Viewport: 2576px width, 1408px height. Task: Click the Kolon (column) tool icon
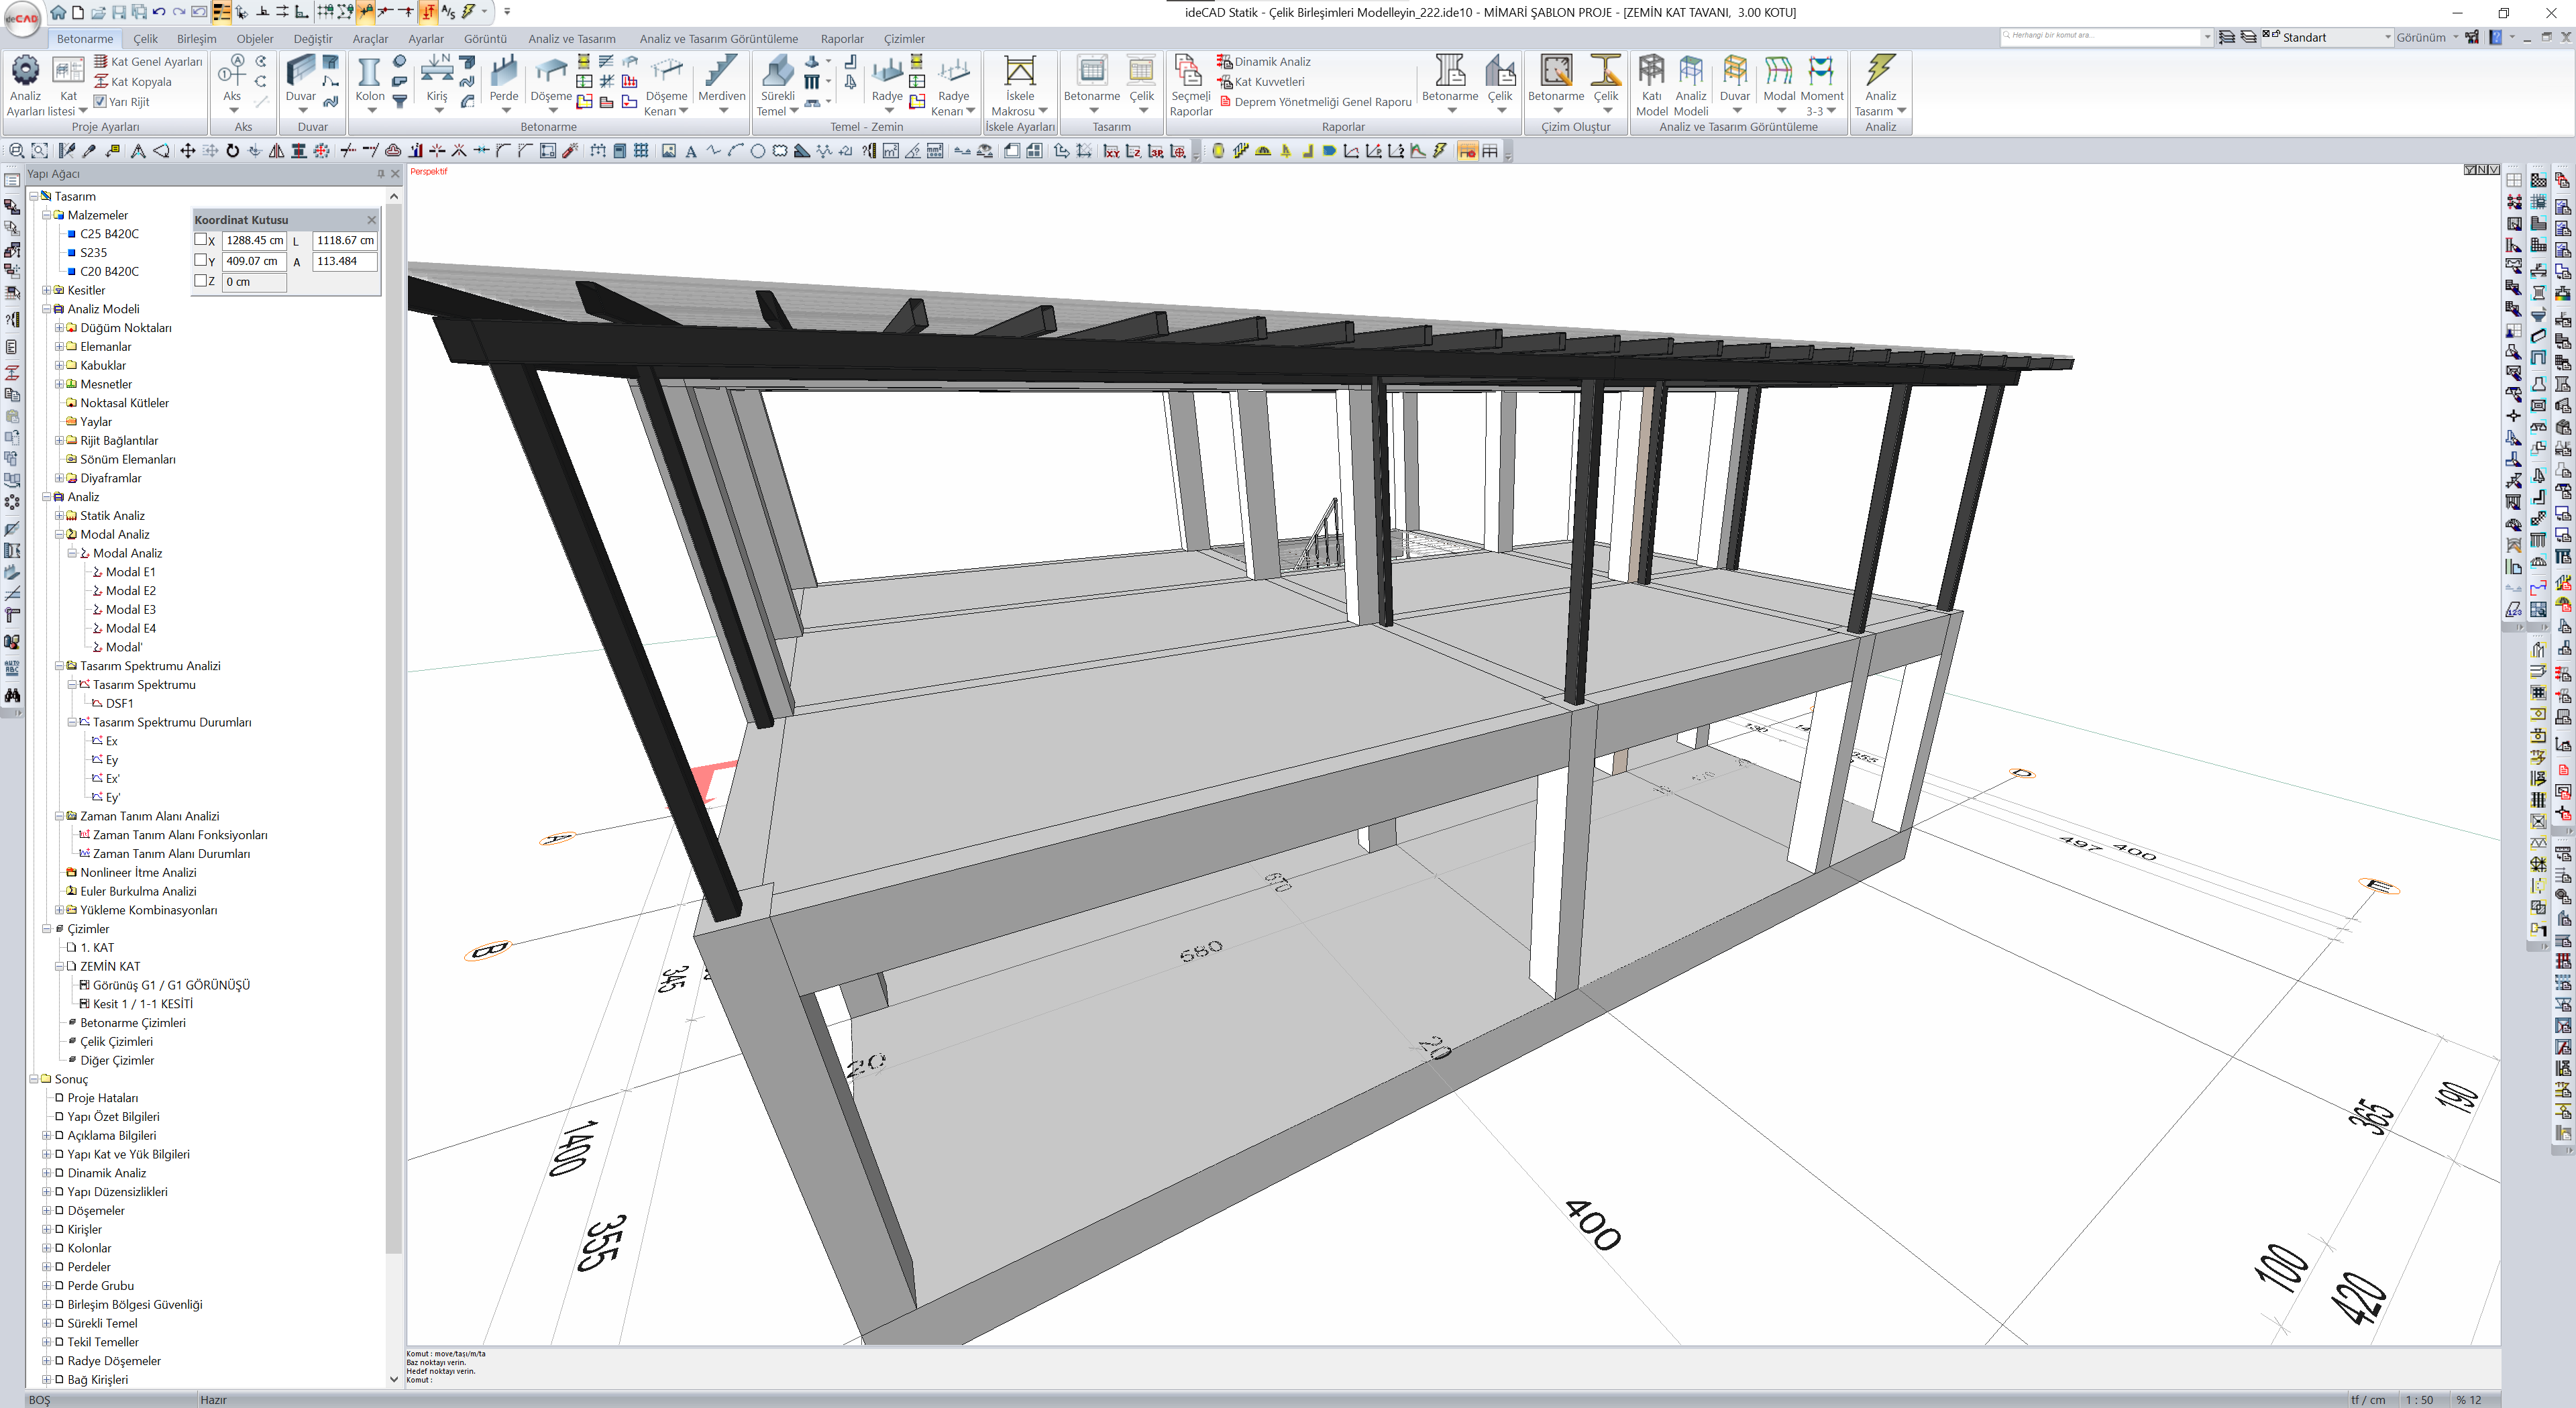(x=369, y=72)
